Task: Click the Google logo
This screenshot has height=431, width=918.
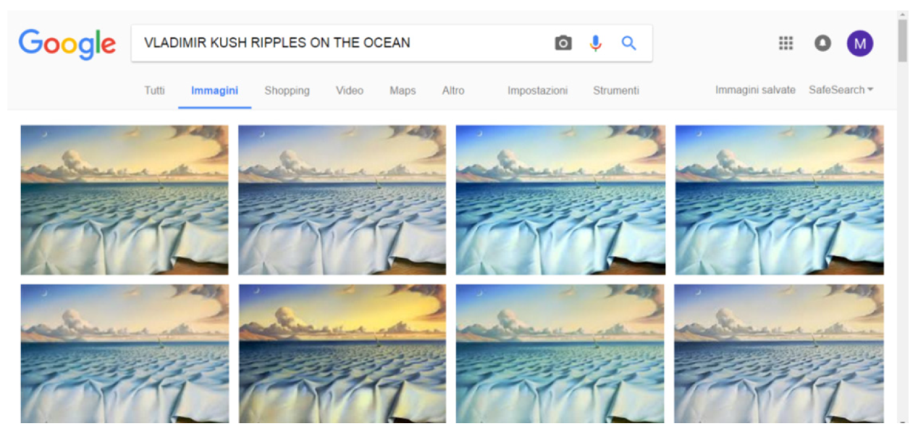Action: (x=67, y=44)
